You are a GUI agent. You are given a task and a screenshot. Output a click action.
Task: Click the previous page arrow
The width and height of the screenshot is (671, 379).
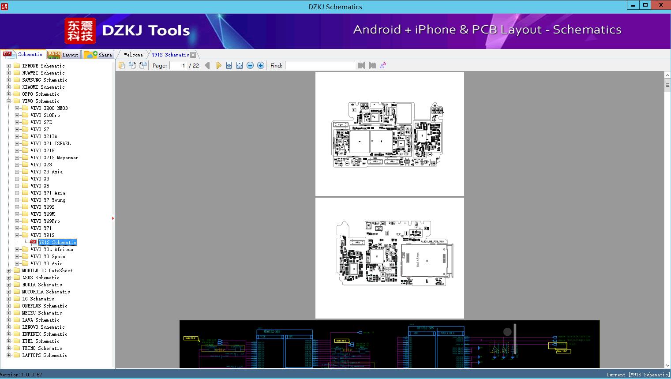207,65
